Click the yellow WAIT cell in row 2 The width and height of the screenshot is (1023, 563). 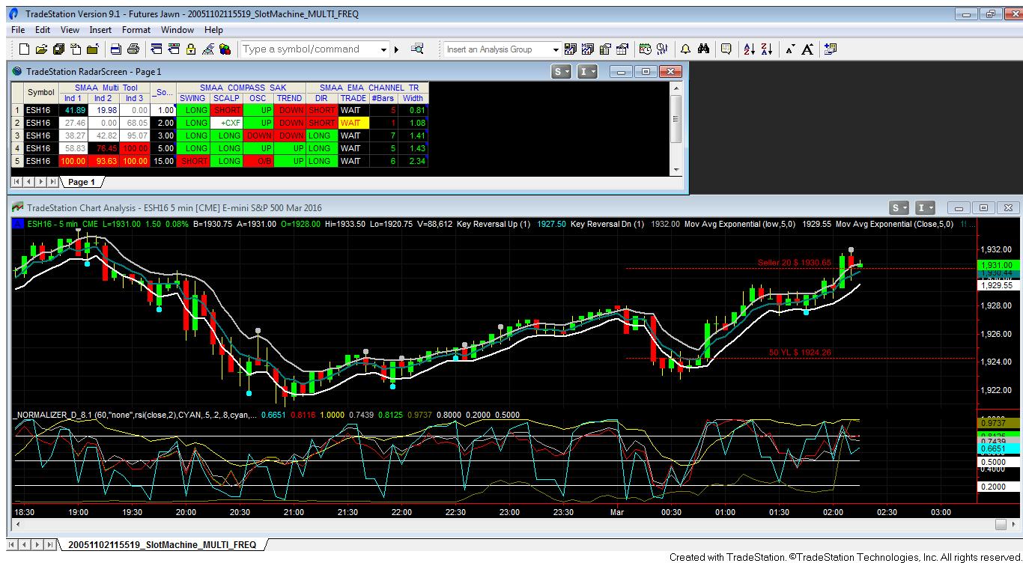[x=353, y=123]
